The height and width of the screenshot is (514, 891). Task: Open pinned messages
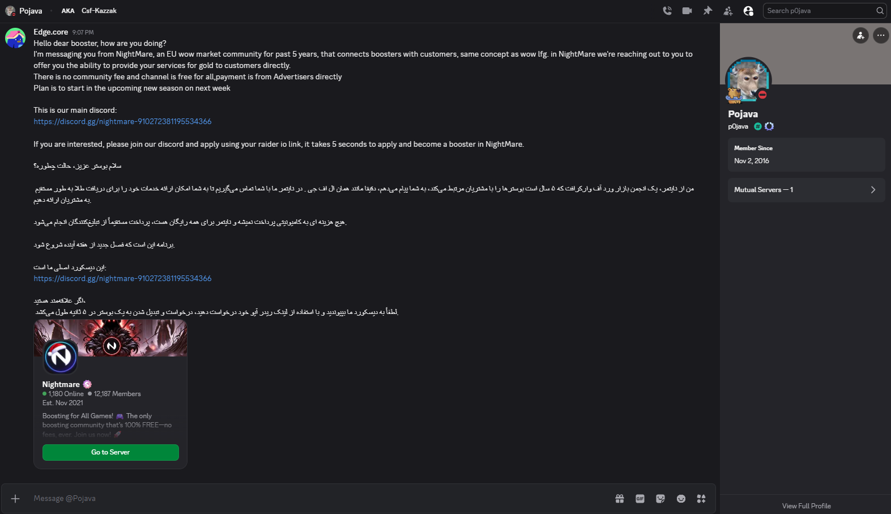coord(707,11)
